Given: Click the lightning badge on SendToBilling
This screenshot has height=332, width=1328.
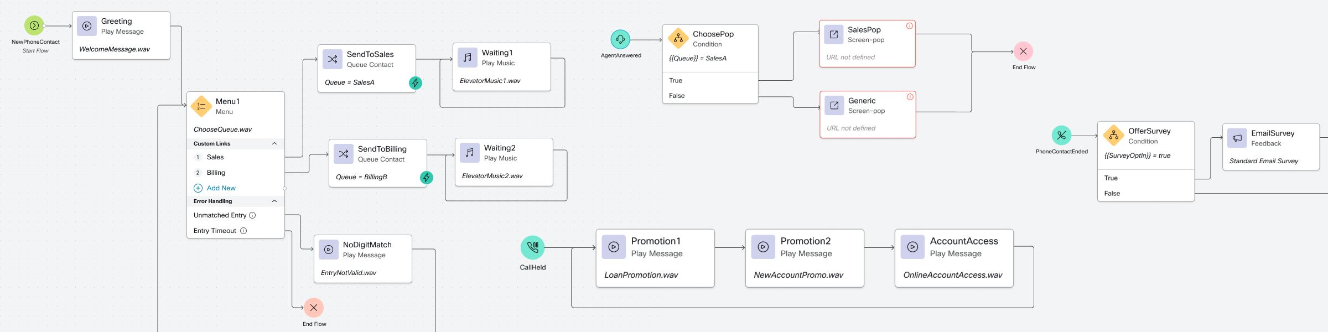Looking at the screenshot, I should tap(427, 178).
